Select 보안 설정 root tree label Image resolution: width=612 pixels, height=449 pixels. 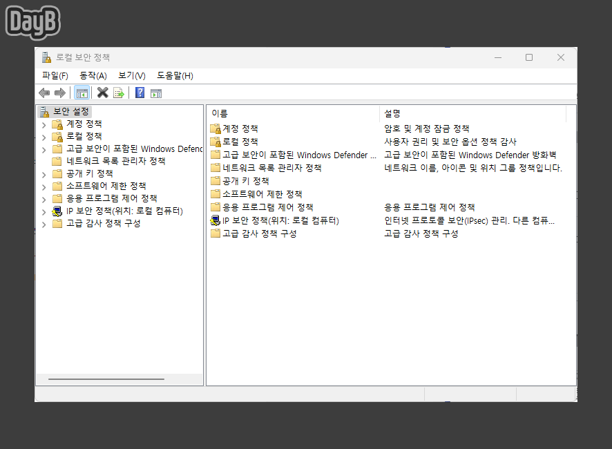[x=71, y=112]
